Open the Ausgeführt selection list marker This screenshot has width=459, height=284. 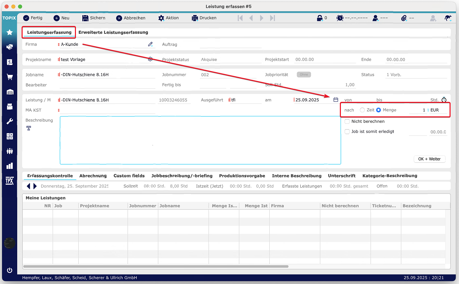[x=229, y=100]
